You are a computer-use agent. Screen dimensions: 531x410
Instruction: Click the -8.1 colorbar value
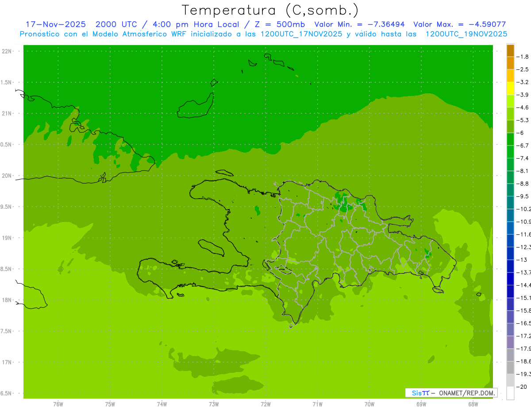coord(523,171)
